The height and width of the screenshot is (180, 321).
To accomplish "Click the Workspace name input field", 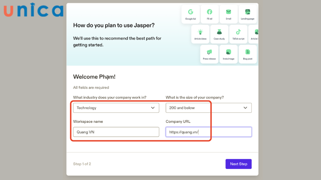I will (x=116, y=132).
